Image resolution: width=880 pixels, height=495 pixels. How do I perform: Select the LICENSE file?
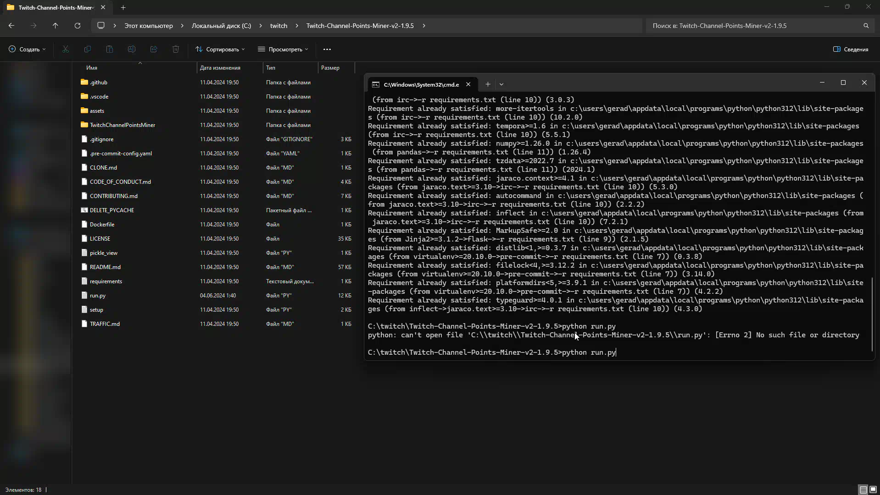pos(100,238)
